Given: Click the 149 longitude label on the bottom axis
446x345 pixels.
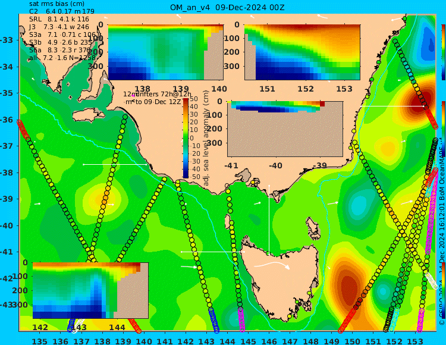Looking at the screenshot, I should pos(332,341).
